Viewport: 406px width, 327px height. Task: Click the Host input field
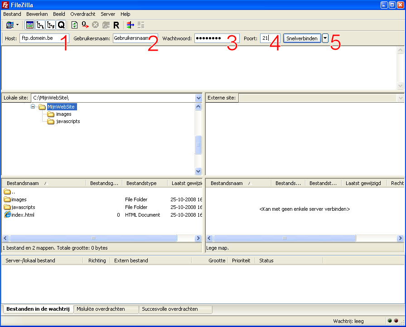[44, 38]
